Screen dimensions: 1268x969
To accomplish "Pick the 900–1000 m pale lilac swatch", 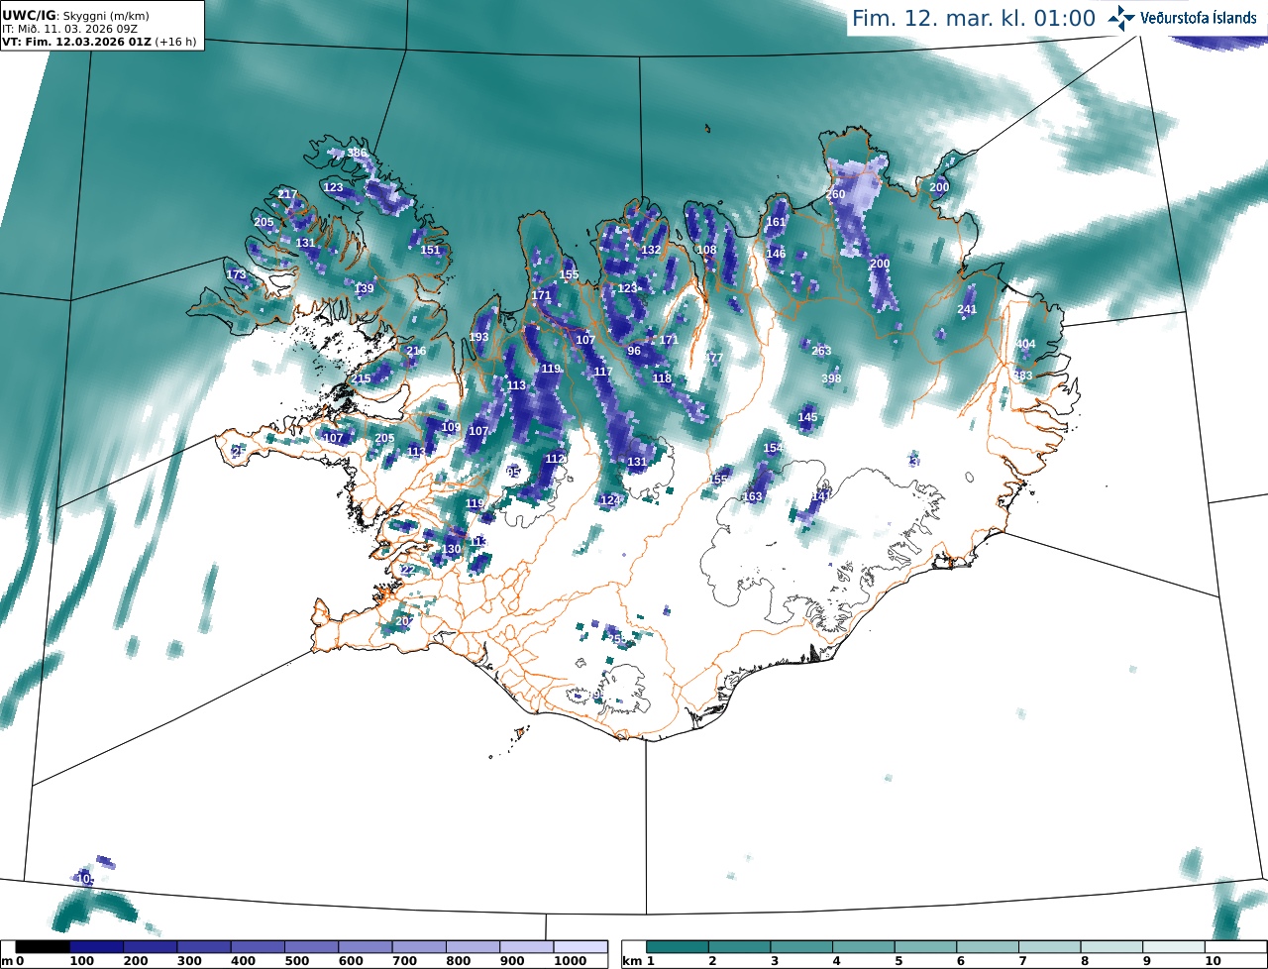I will (526, 947).
